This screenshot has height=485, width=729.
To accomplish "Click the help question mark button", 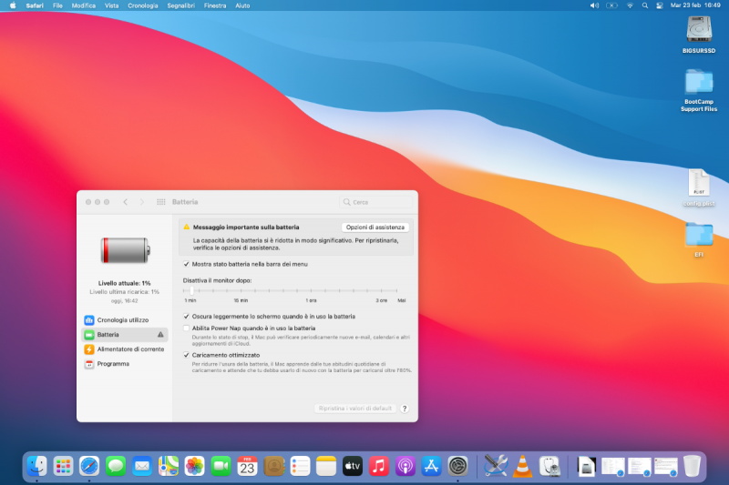I will [x=405, y=409].
